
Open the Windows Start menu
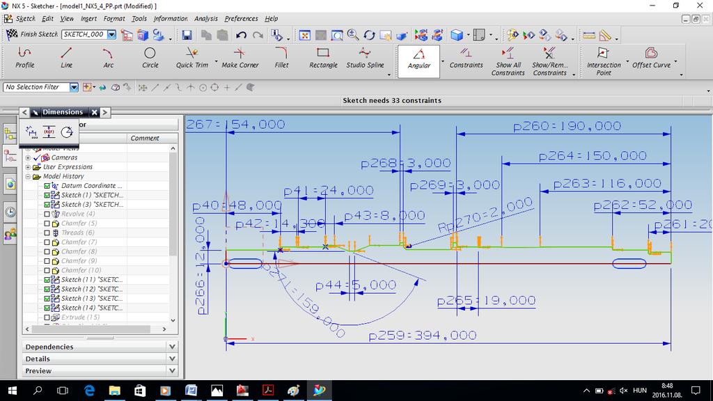(x=13, y=391)
